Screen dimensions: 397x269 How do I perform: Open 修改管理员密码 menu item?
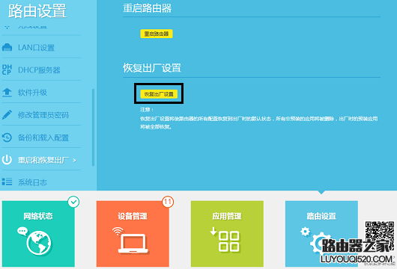tap(43, 115)
